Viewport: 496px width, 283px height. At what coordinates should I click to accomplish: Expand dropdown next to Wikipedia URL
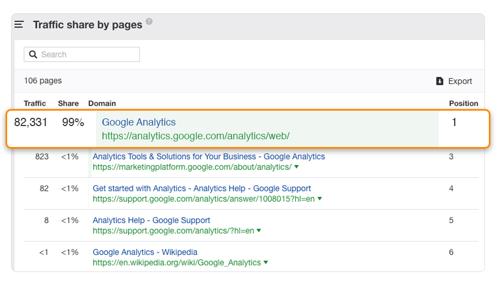pyautogui.click(x=266, y=263)
